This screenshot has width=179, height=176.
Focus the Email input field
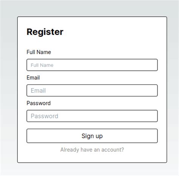92,90
